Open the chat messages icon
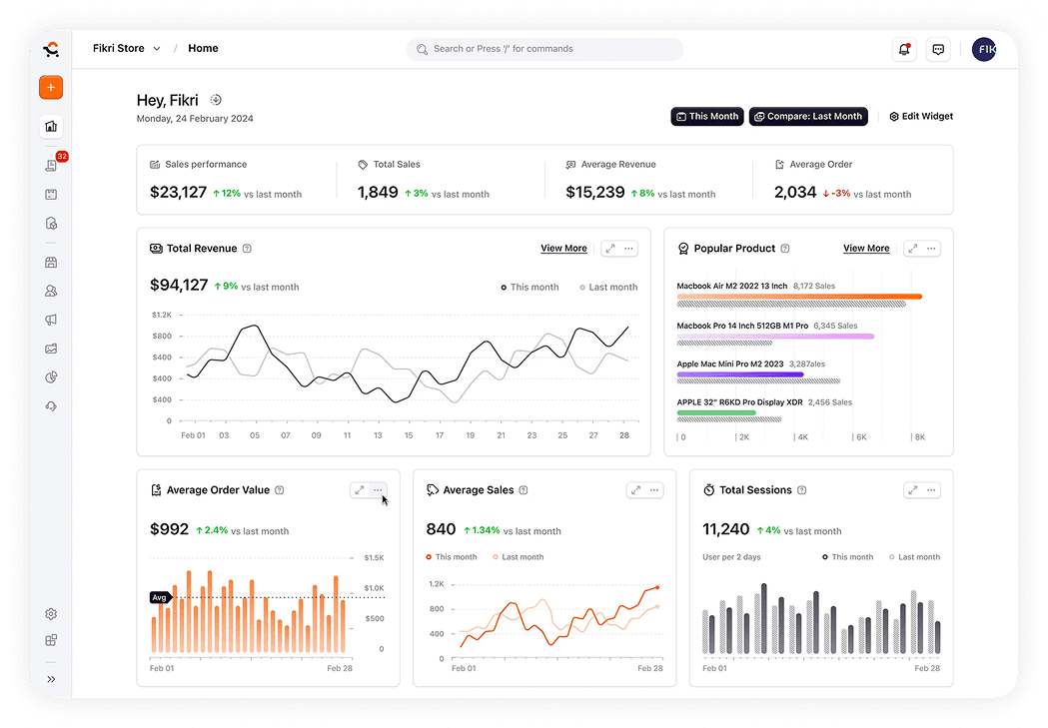This screenshot has width=1048, height=728. 938,48
